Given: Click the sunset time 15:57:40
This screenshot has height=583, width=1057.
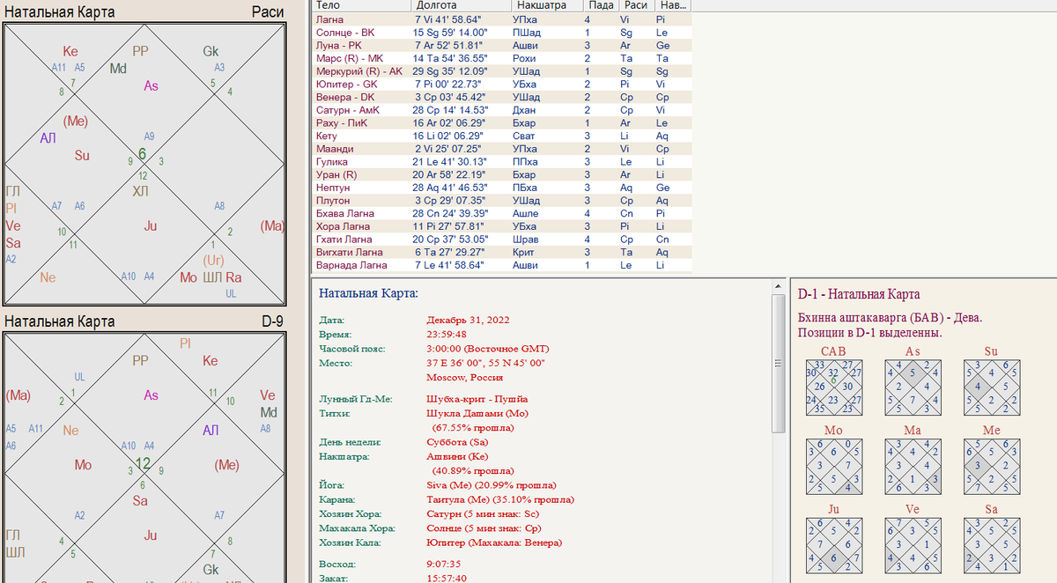Looking at the screenshot, I should pyautogui.click(x=447, y=578).
